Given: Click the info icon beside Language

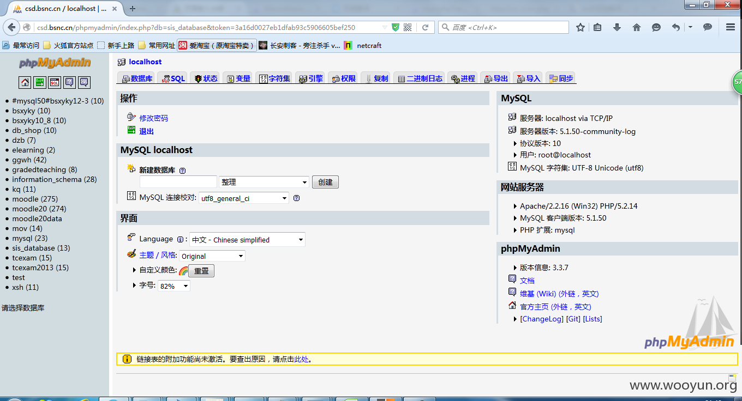Looking at the screenshot, I should 181,239.
